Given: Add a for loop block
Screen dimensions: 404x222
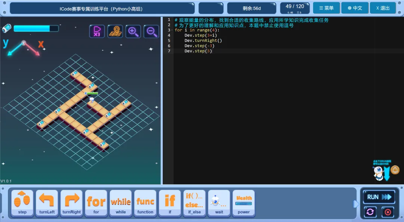Looking at the screenshot, I should pos(96,203).
